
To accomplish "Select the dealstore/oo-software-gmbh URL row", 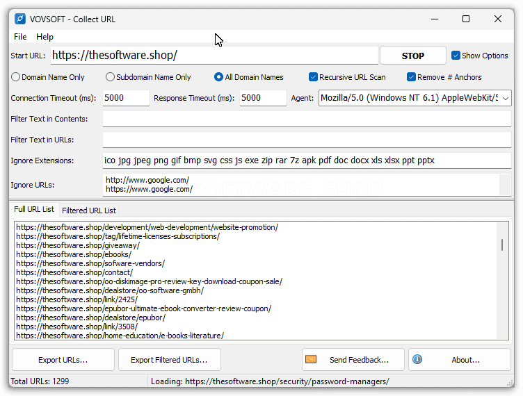I will [x=110, y=290].
